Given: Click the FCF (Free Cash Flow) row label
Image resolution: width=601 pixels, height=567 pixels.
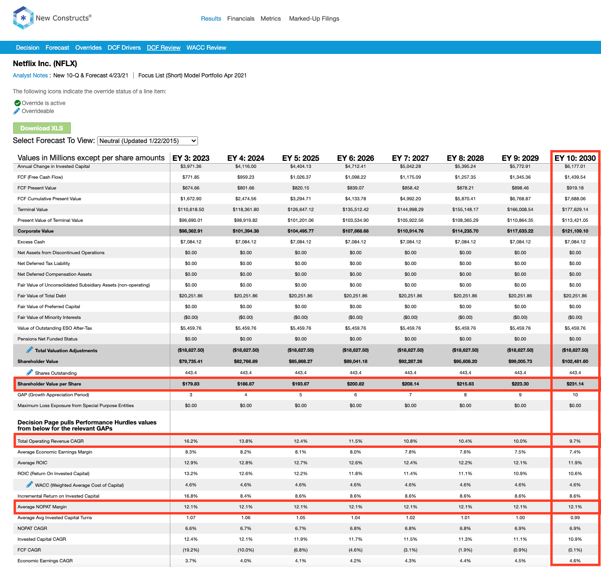Looking at the screenshot, I should click(x=40, y=177).
